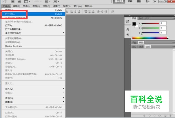Choose 打印(P)... in File menu
175x118 pixels.
(33, 113)
